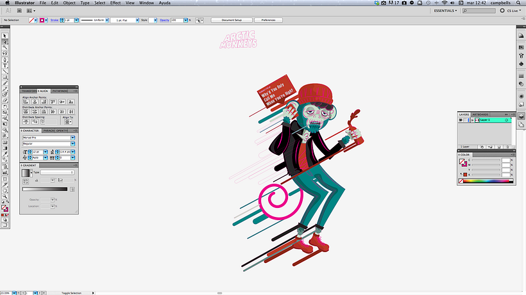This screenshot has height=295, width=526.
Task: Click the Stroke link in control bar
Action: click(x=55, y=20)
